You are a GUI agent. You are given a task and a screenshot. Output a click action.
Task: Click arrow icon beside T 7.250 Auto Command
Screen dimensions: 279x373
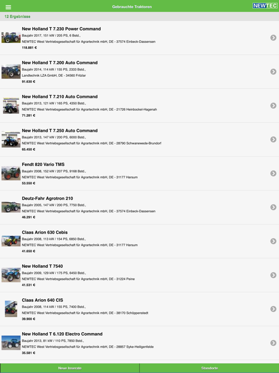click(273, 139)
